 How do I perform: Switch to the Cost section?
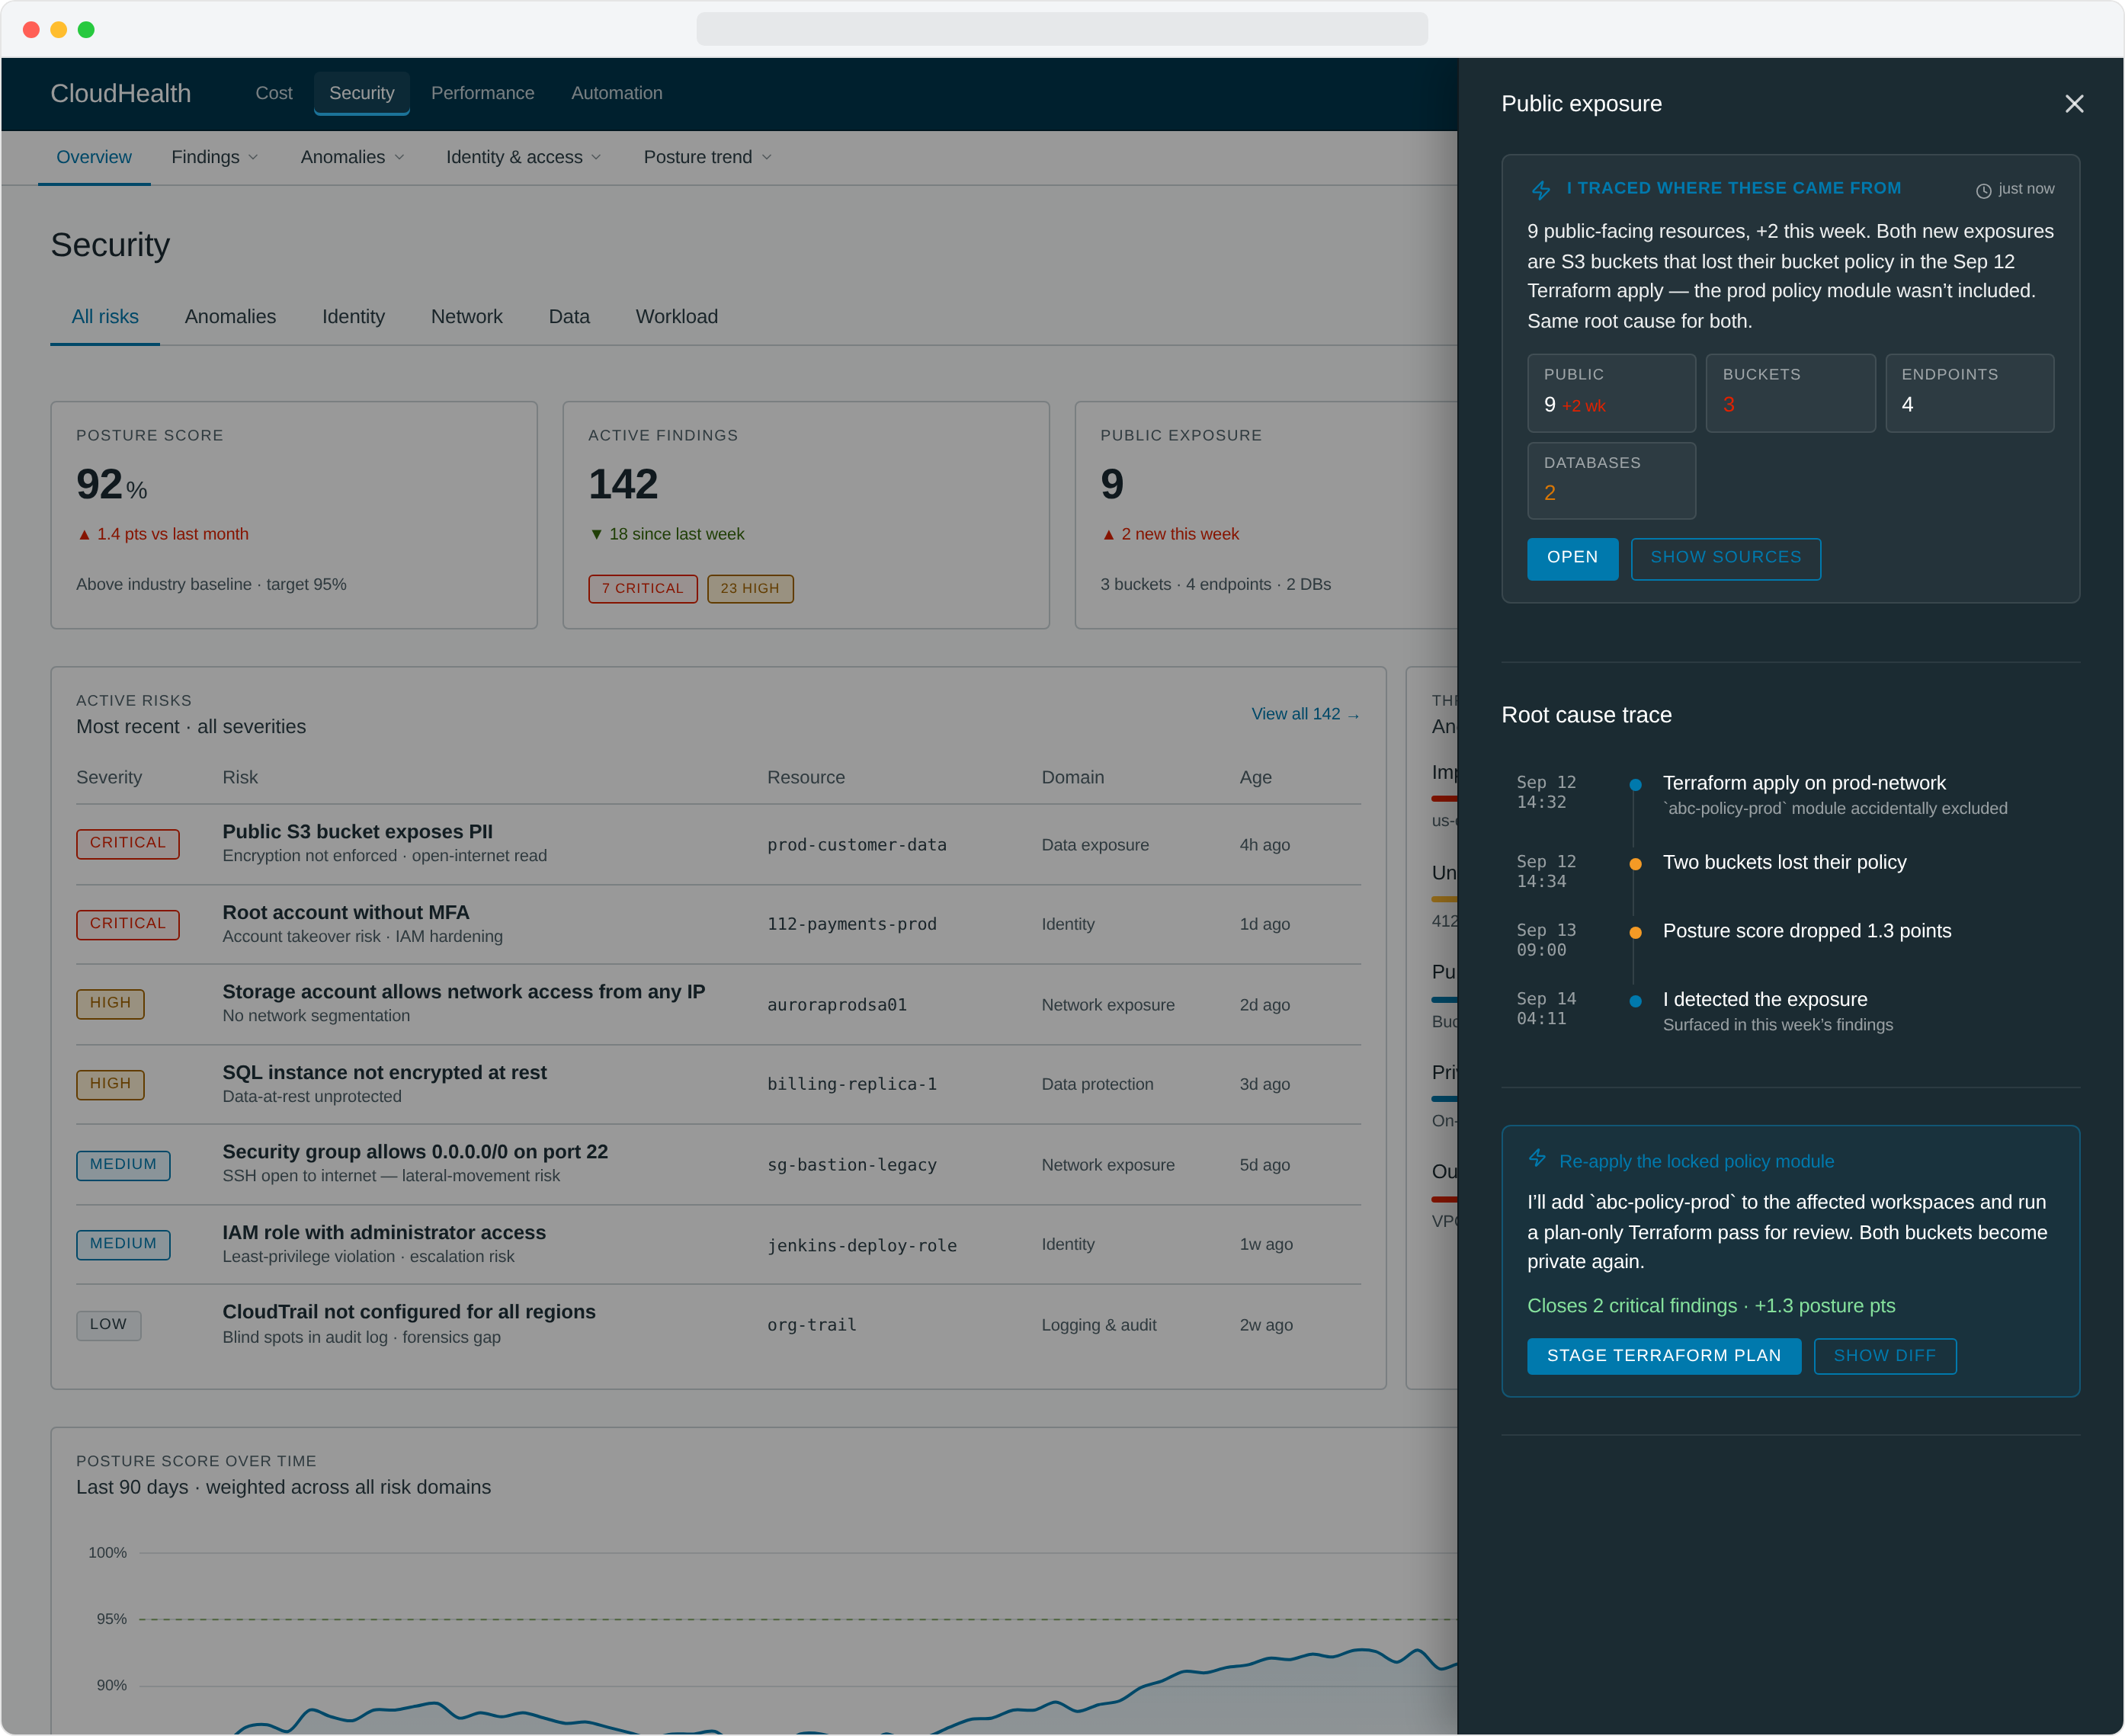coord(273,93)
